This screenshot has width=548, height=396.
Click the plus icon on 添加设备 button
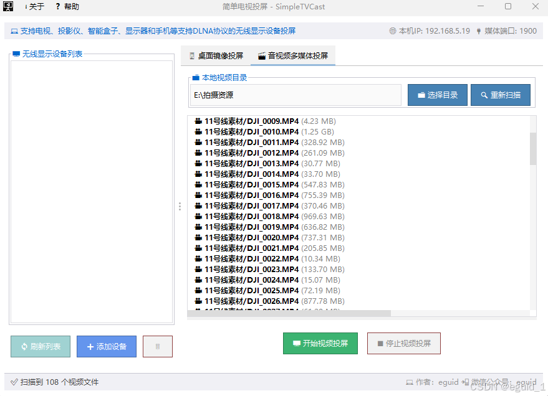pos(90,346)
